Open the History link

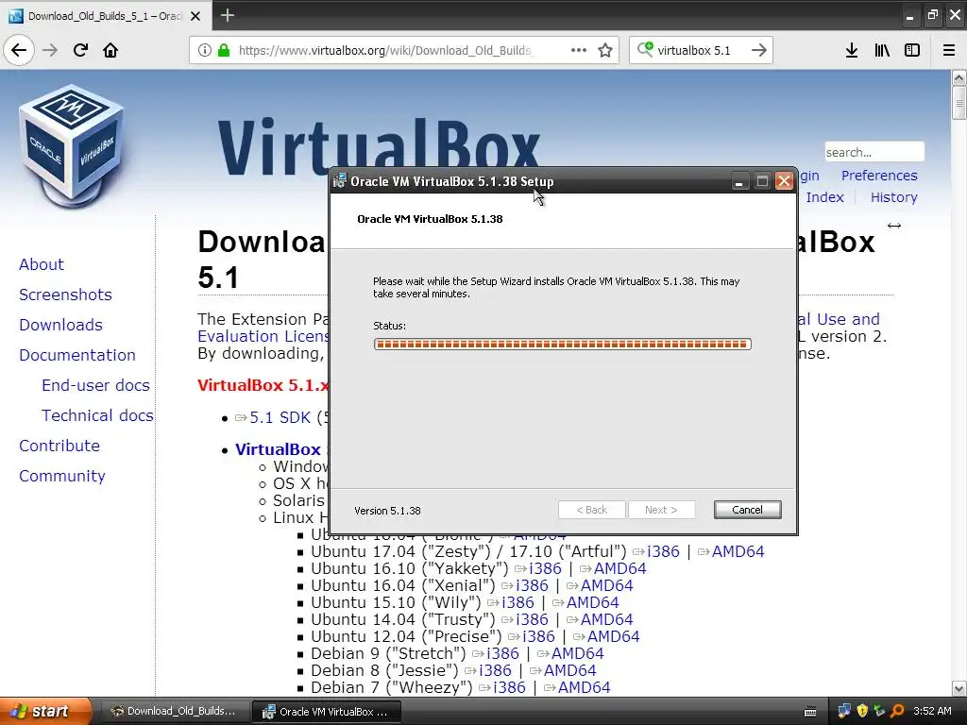pyautogui.click(x=893, y=197)
